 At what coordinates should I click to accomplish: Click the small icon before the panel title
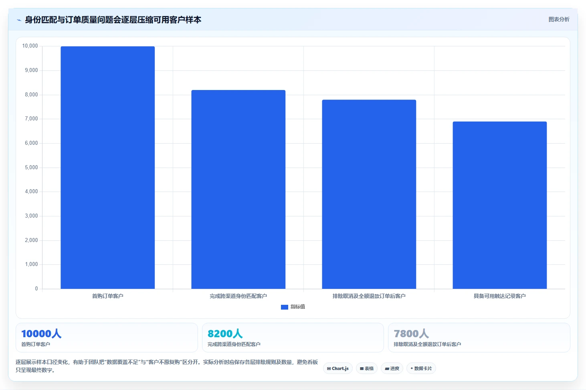[x=19, y=20]
